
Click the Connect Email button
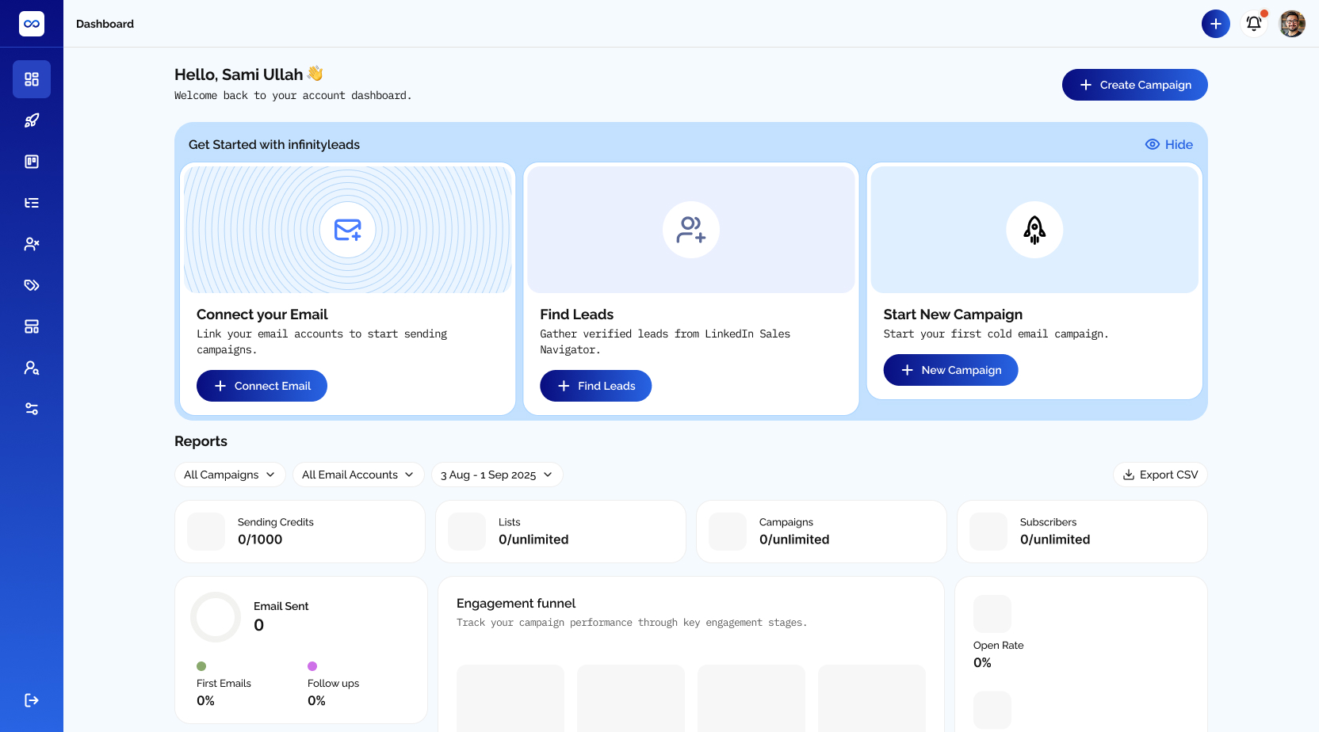coord(262,386)
